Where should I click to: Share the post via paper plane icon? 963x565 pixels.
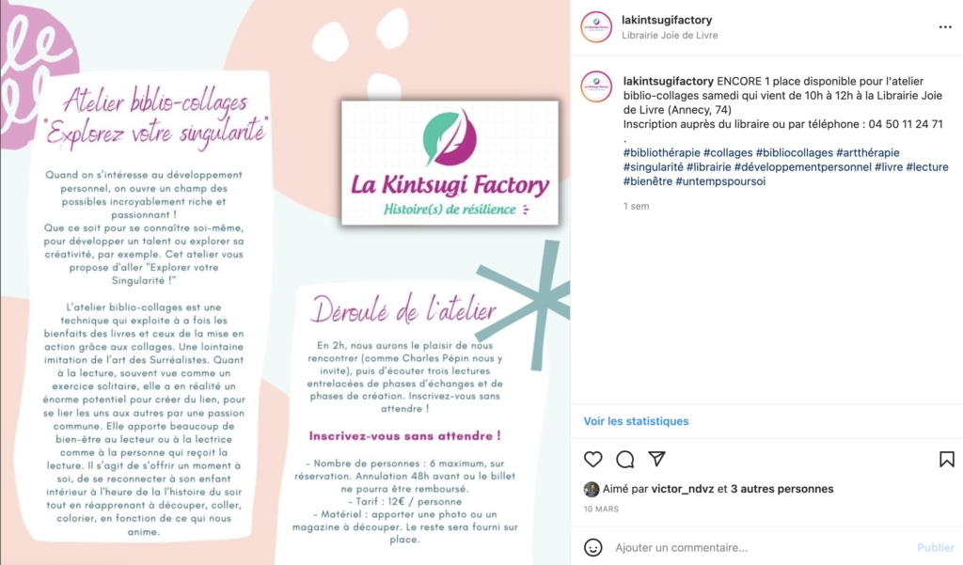coord(656,458)
